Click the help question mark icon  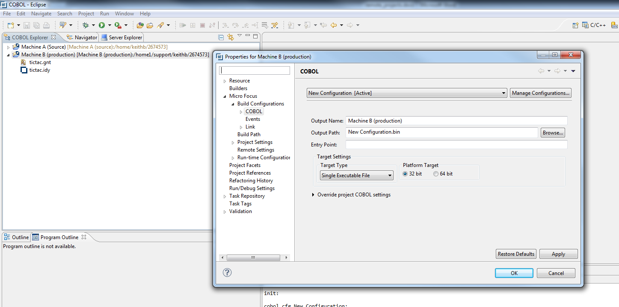pos(227,272)
